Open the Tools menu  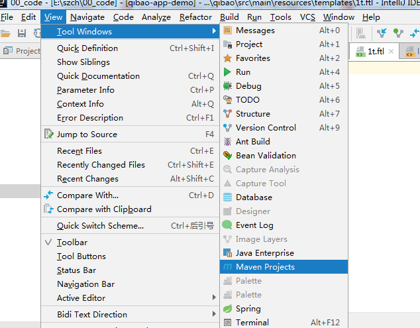(280, 17)
